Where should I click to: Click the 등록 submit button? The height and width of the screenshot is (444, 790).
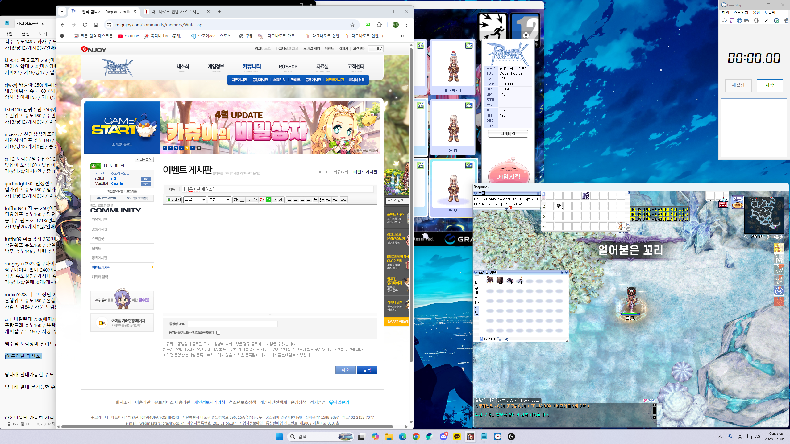(367, 370)
